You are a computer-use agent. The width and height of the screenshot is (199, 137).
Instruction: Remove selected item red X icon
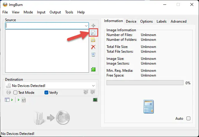(x=93, y=47)
